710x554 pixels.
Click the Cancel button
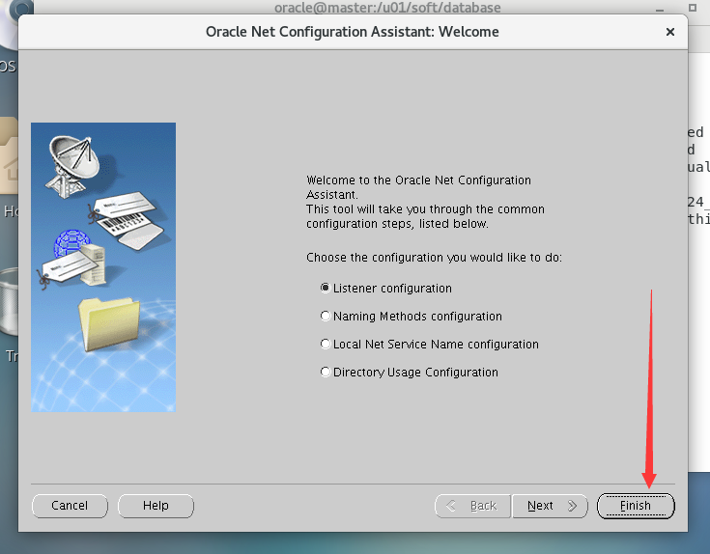coord(70,506)
